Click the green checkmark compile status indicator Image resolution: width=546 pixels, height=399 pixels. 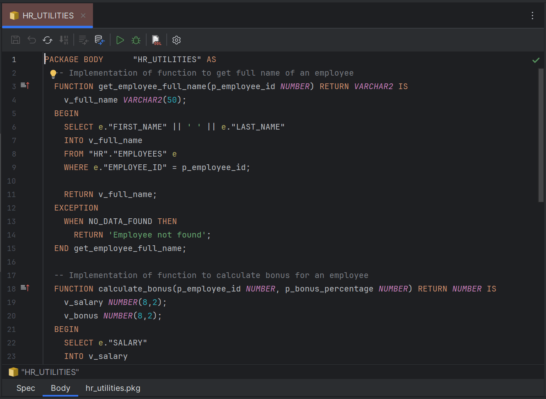[536, 60]
